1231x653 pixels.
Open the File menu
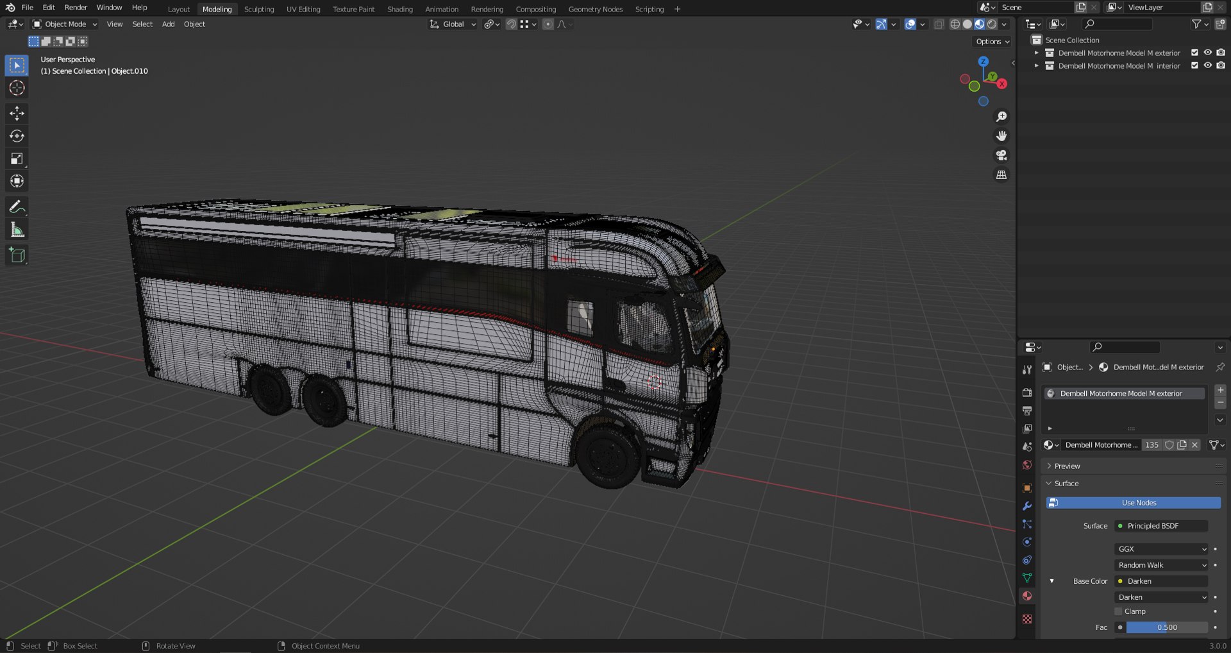(x=27, y=8)
